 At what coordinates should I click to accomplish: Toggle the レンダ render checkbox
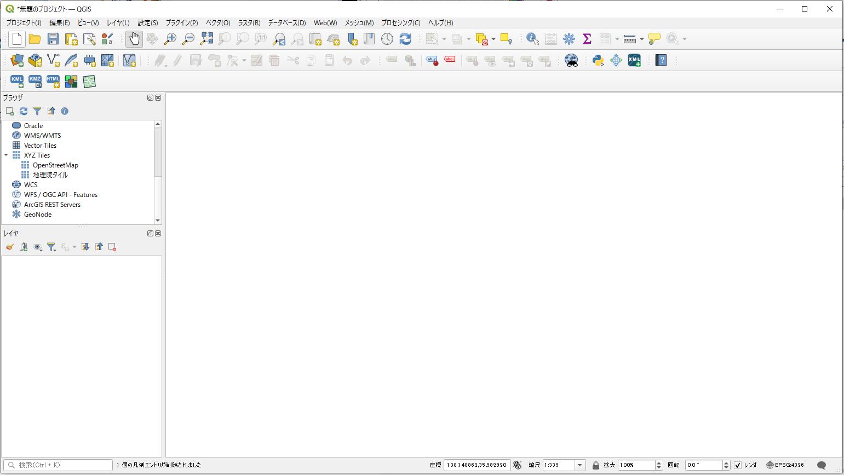click(738, 465)
